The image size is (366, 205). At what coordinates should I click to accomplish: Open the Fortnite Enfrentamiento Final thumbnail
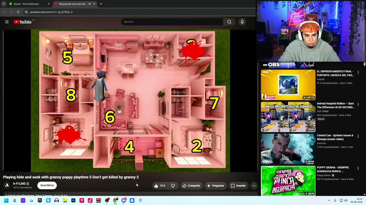click(288, 85)
